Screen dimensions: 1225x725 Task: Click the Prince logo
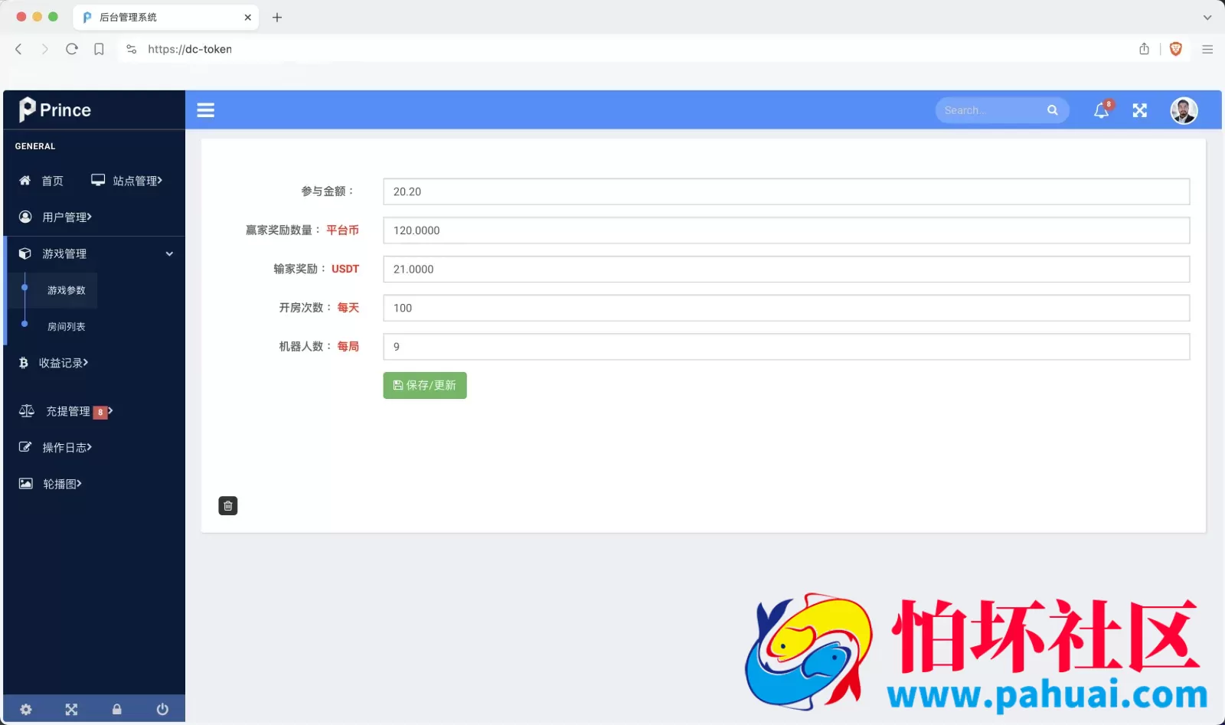click(x=55, y=110)
